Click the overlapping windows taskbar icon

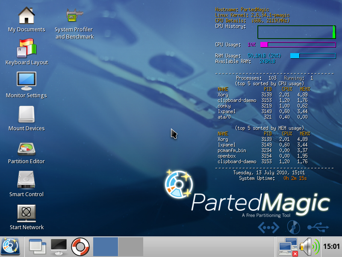(x=37, y=246)
